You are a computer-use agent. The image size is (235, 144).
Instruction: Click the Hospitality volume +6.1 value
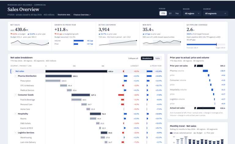223,90
